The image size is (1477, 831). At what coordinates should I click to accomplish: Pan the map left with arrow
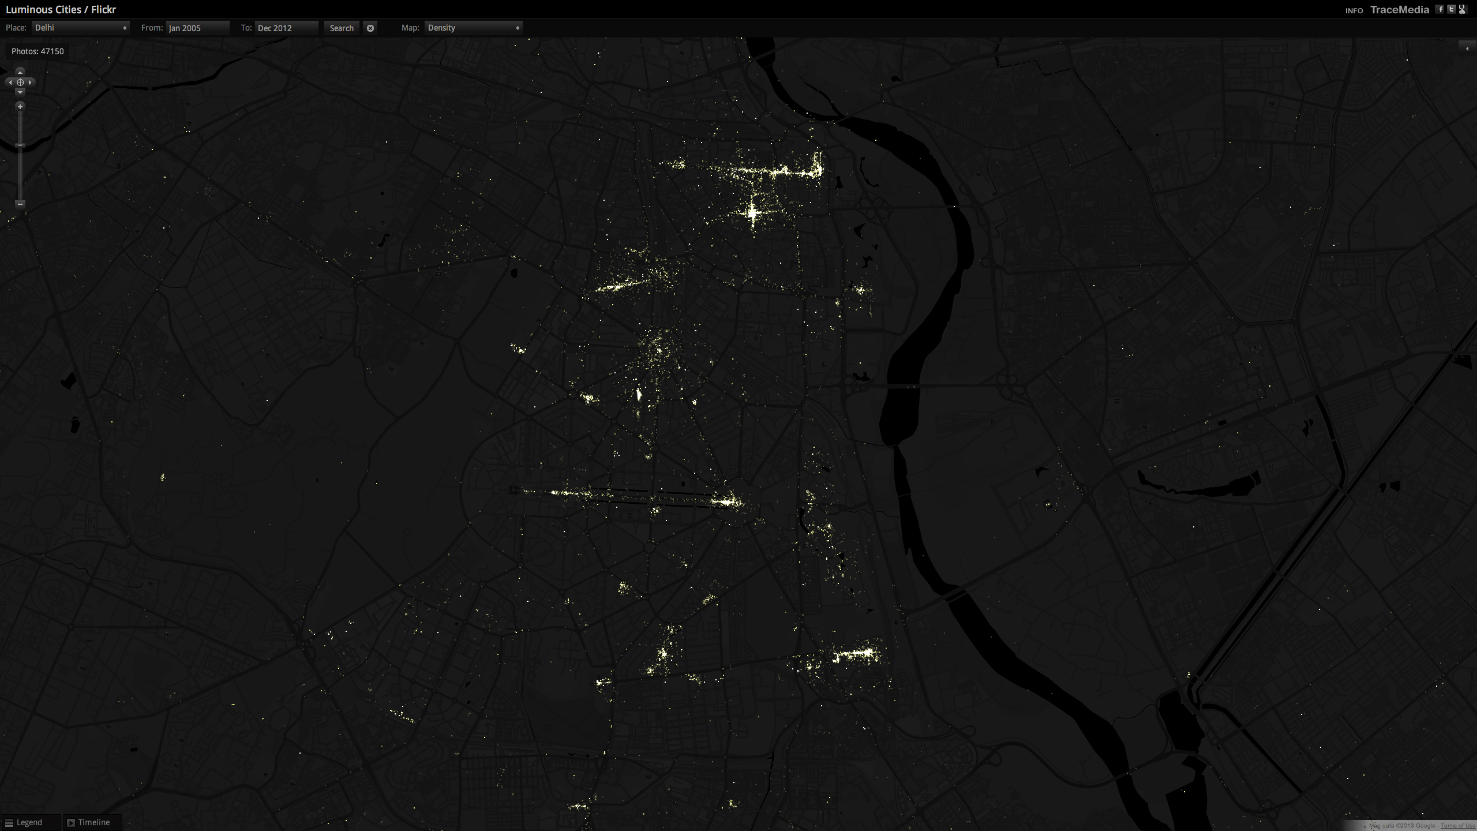tap(10, 83)
